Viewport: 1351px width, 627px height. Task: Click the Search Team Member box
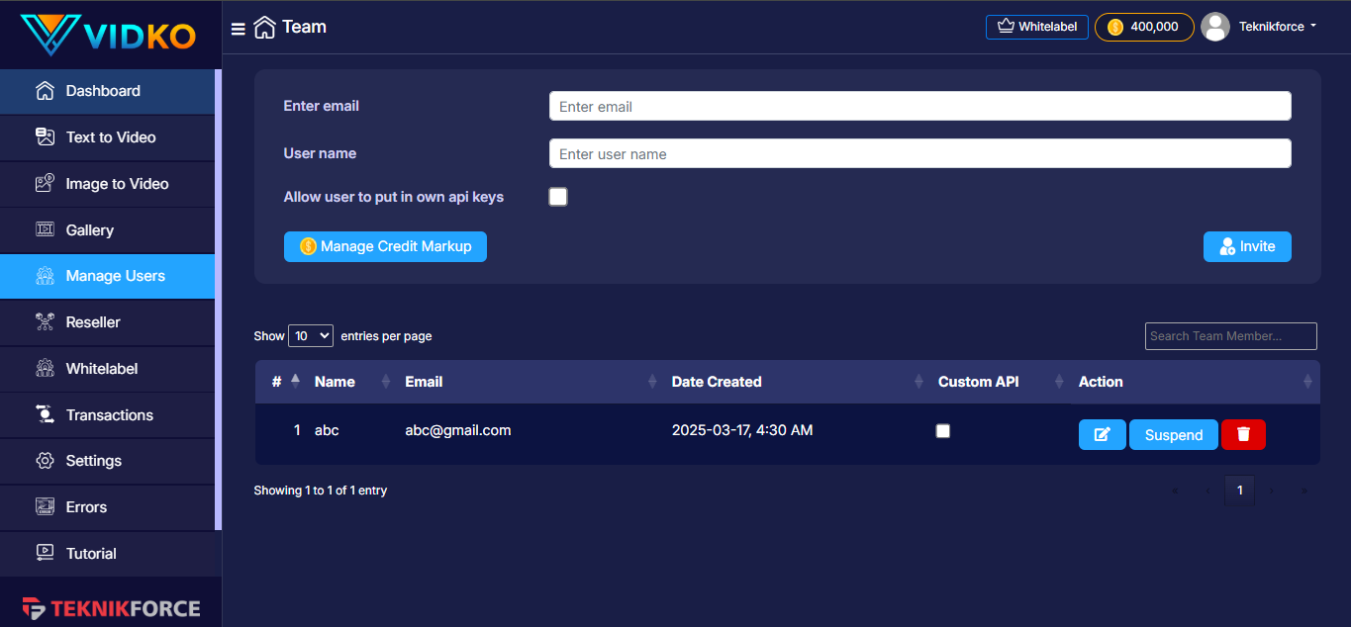[1230, 336]
